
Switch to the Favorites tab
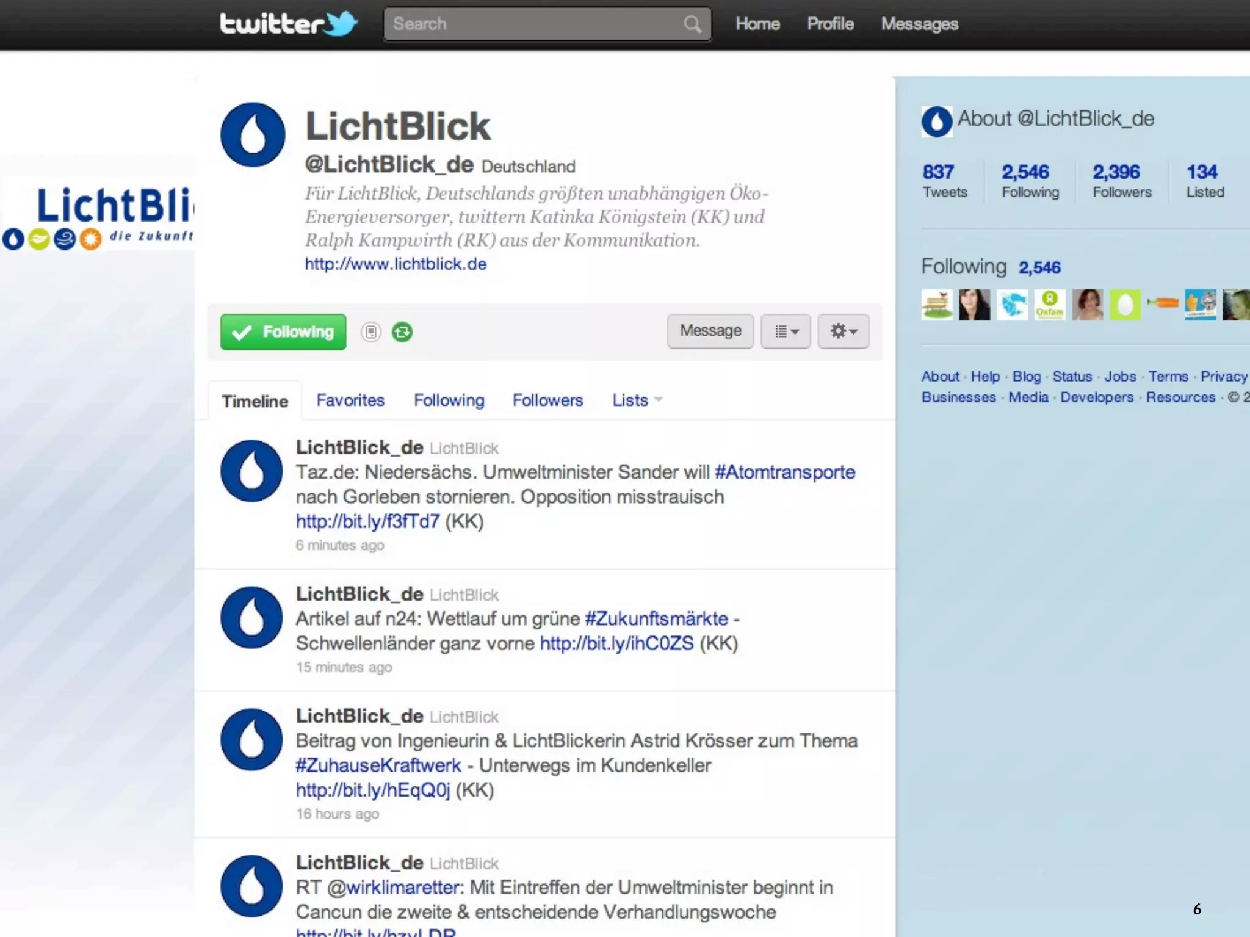[x=350, y=400]
